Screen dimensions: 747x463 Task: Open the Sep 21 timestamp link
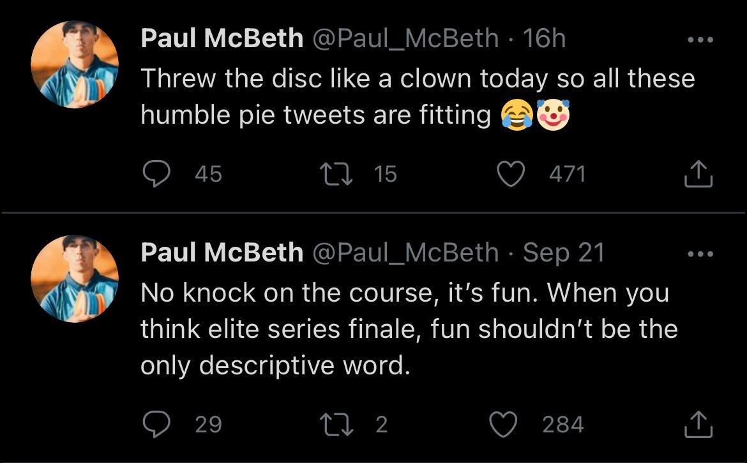pos(563,253)
